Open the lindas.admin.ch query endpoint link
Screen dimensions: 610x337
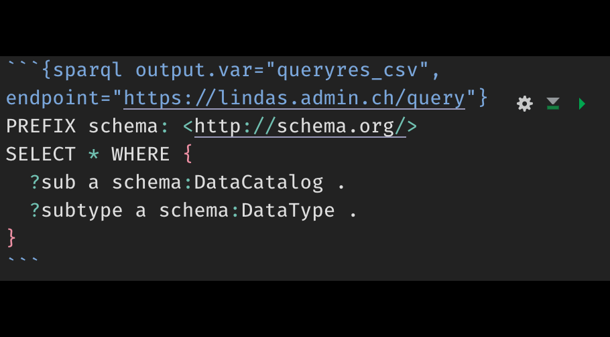[294, 98]
